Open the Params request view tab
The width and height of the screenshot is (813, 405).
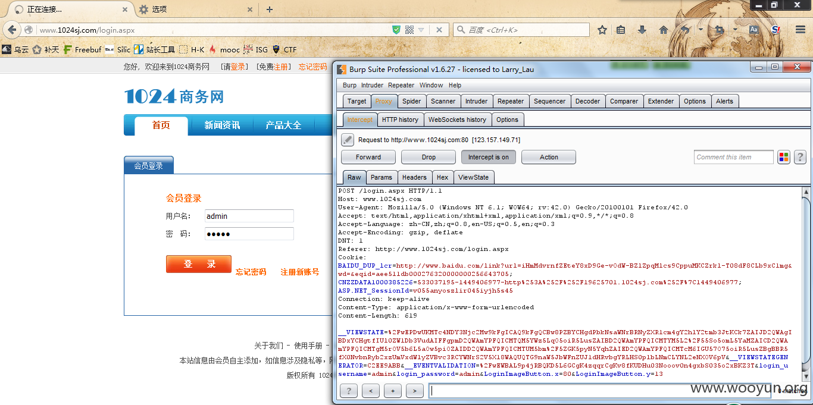[381, 177]
